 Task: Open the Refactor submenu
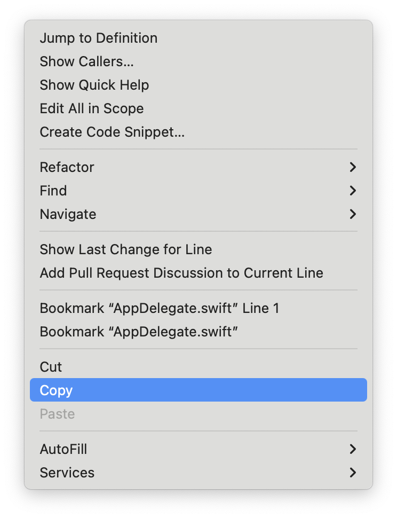coord(67,167)
